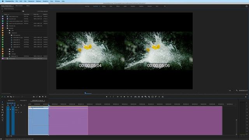Viewport: 249px width, 140px height.
Task: Select the Razor tool
Action: (2, 110)
